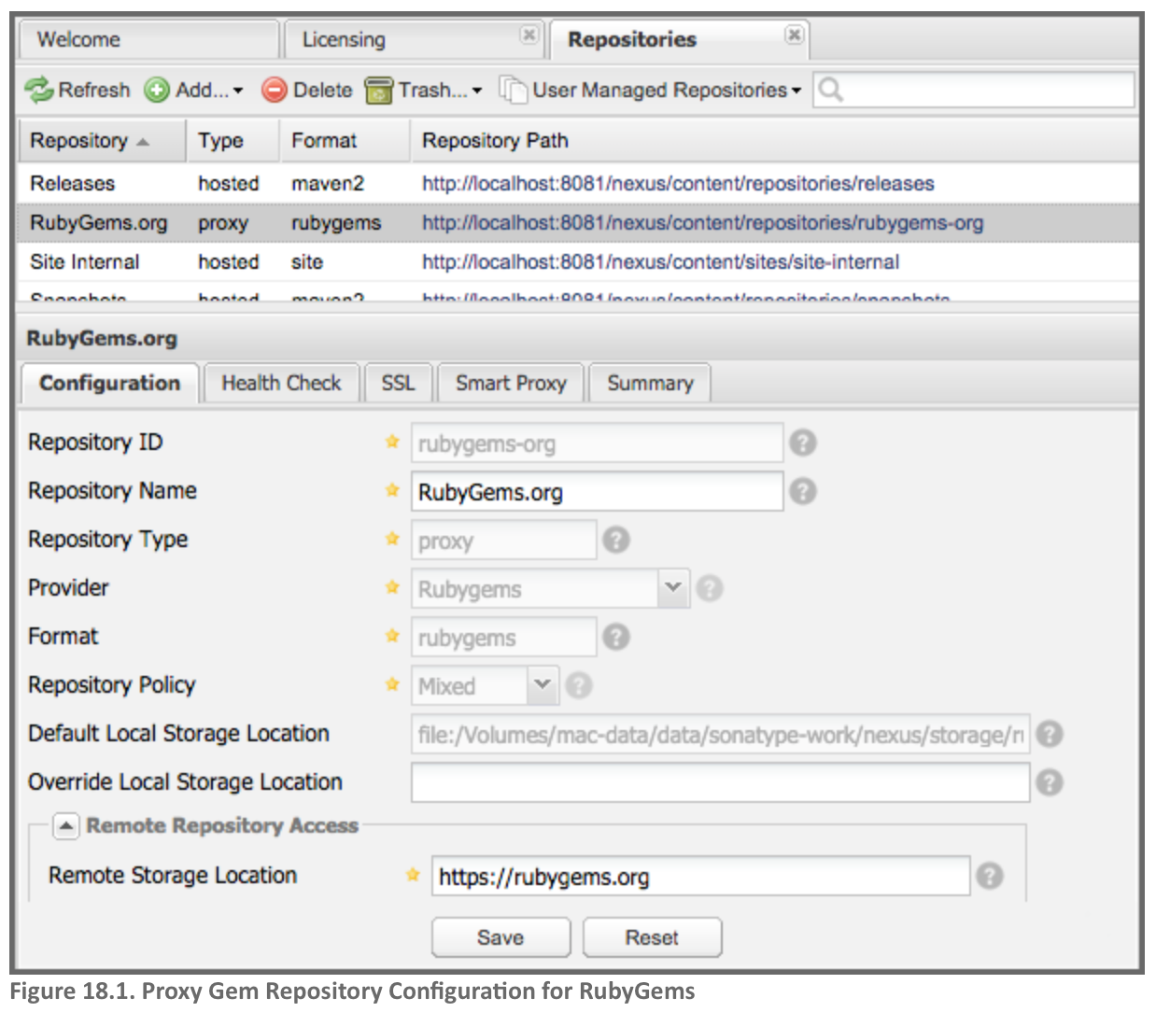Click help icon for Override Local Storage
The height and width of the screenshot is (1012, 1156).
click(x=1050, y=782)
